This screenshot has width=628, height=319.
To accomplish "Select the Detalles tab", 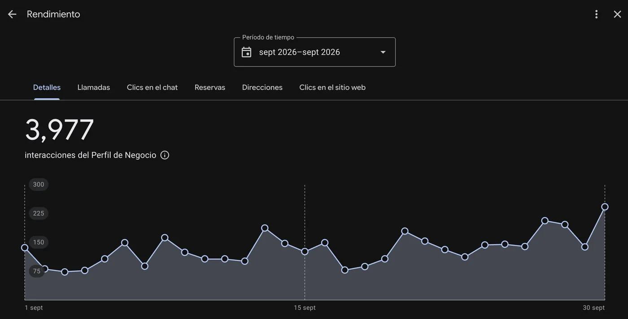I will point(47,87).
